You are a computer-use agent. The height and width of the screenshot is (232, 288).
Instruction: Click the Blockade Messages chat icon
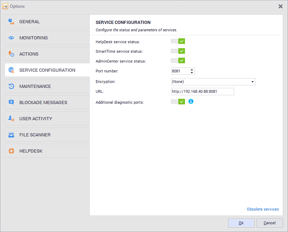(x=11, y=103)
